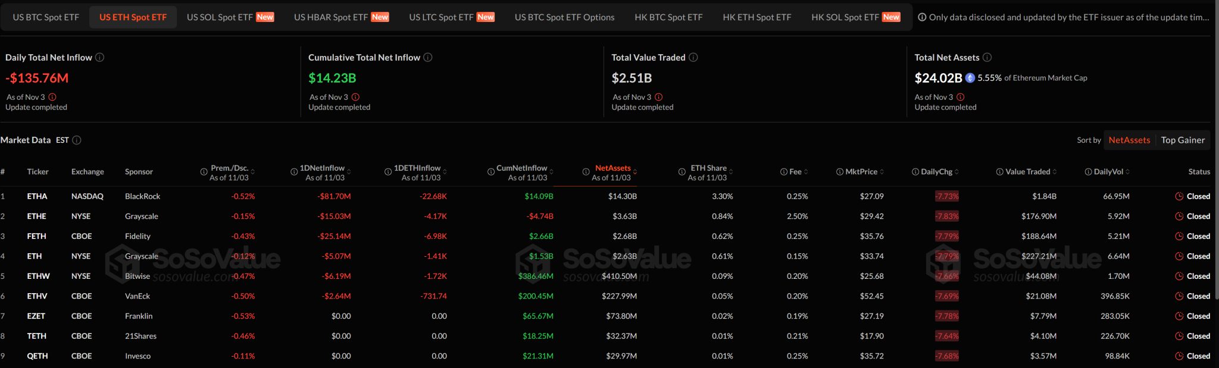Click the FETH ticker in table

(36, 236)
